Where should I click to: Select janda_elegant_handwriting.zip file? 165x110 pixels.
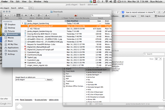(x=66, y=31)
